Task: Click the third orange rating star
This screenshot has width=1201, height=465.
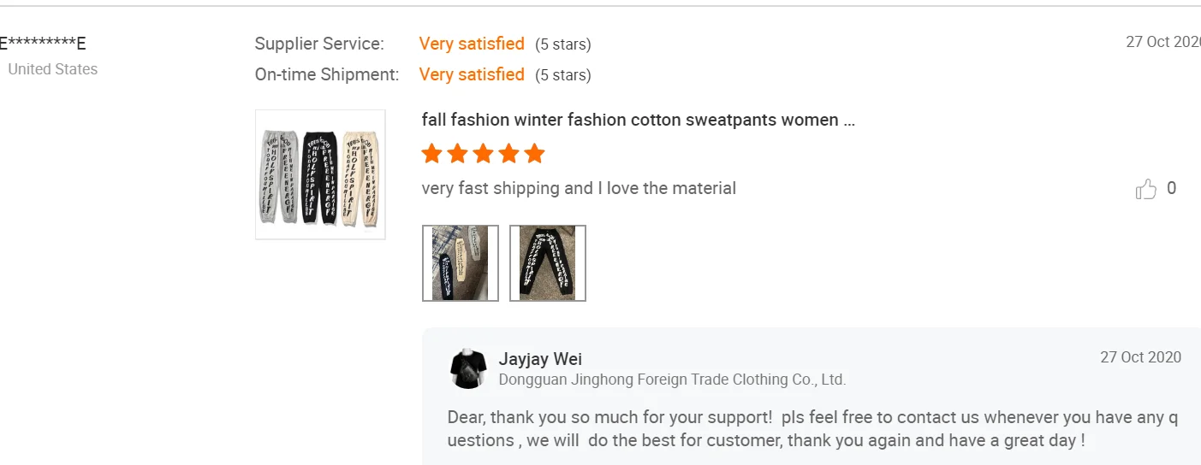Action: (x=484, y=154)
